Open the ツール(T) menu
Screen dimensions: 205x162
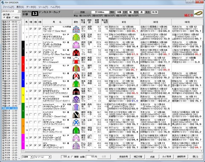pos(43,7)
